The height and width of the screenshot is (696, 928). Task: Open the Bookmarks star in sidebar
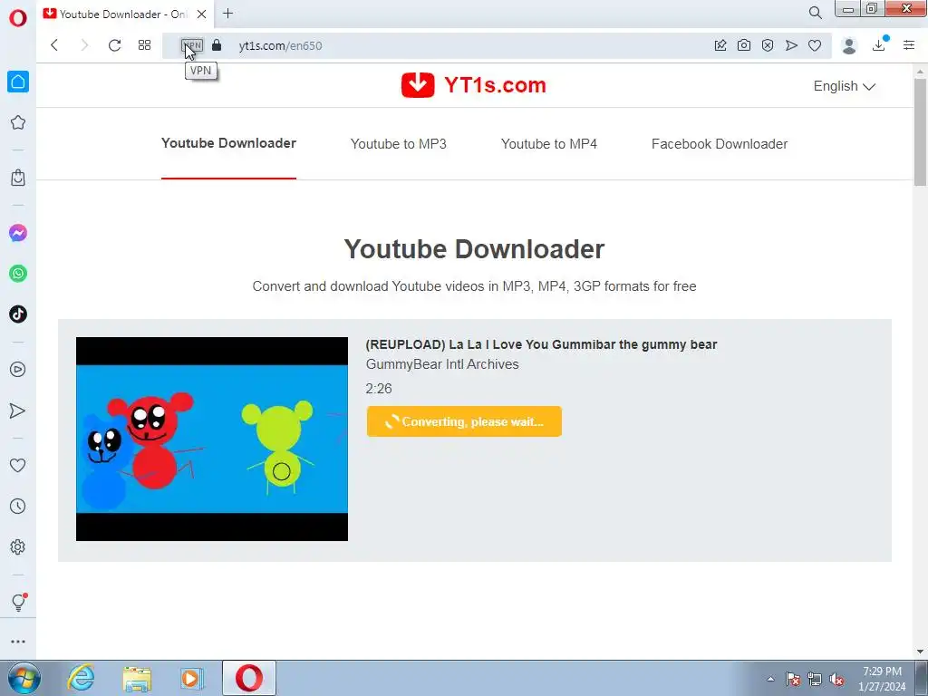pos(18,122)
